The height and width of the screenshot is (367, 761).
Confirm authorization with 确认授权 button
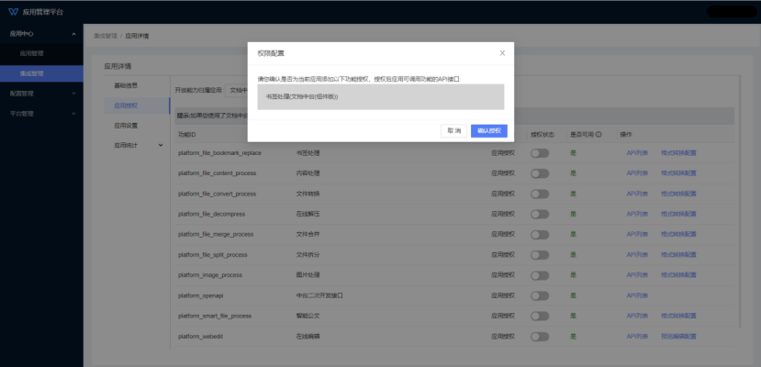tap(488, 130)
